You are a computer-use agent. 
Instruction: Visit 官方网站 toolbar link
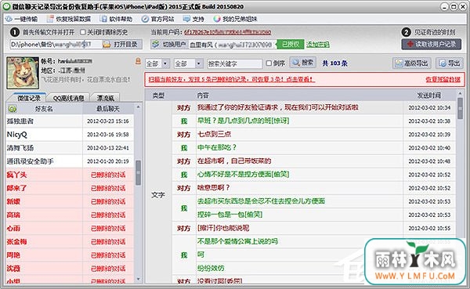click(x=158, y=19)
